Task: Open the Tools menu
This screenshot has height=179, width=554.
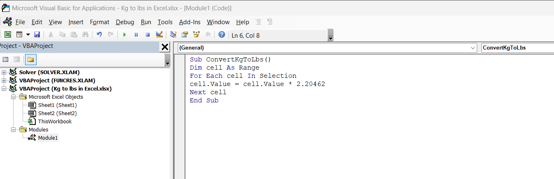Action: click(165, 22)
